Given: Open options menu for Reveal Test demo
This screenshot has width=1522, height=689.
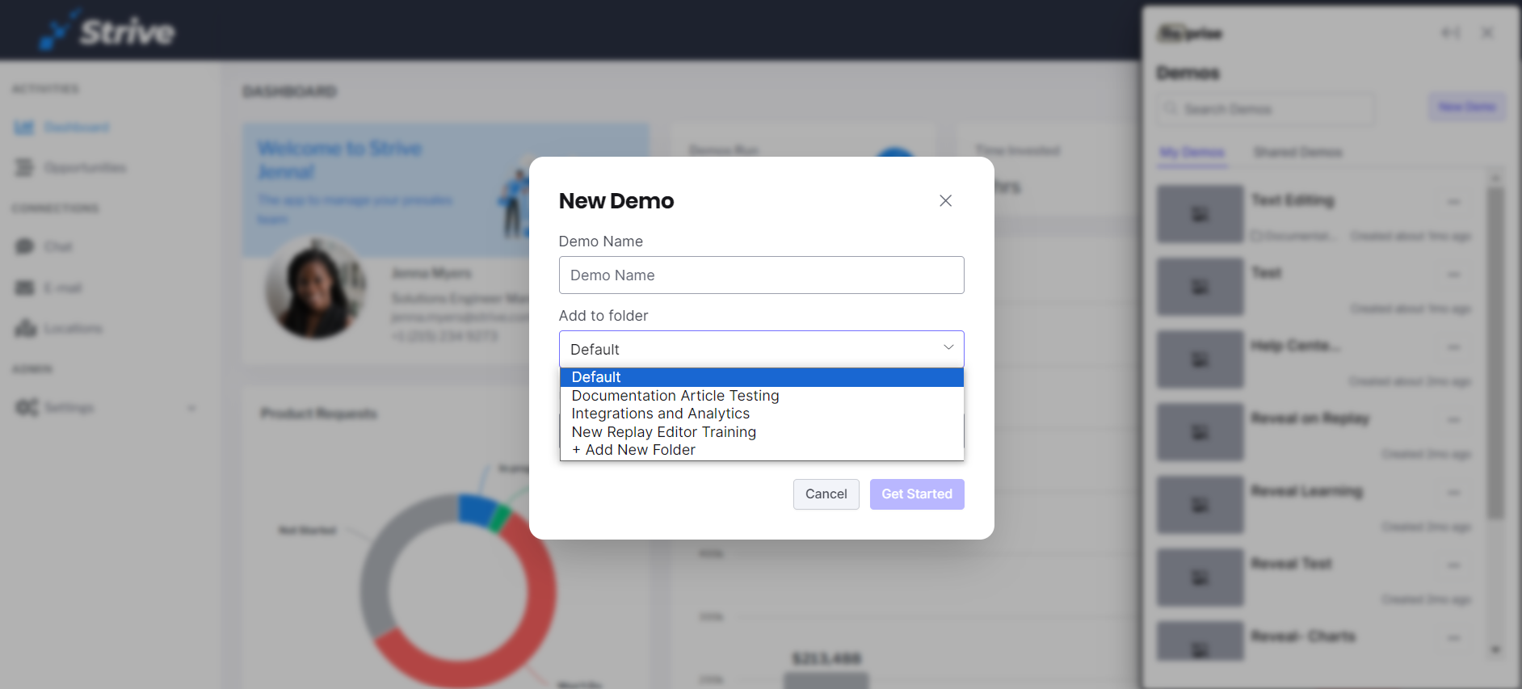Looking at the screenshot, I should [1454, 565].
